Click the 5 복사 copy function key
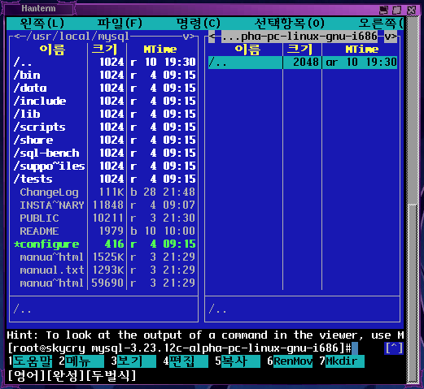Viewport: 424px width, 389px height. (238, 361)
